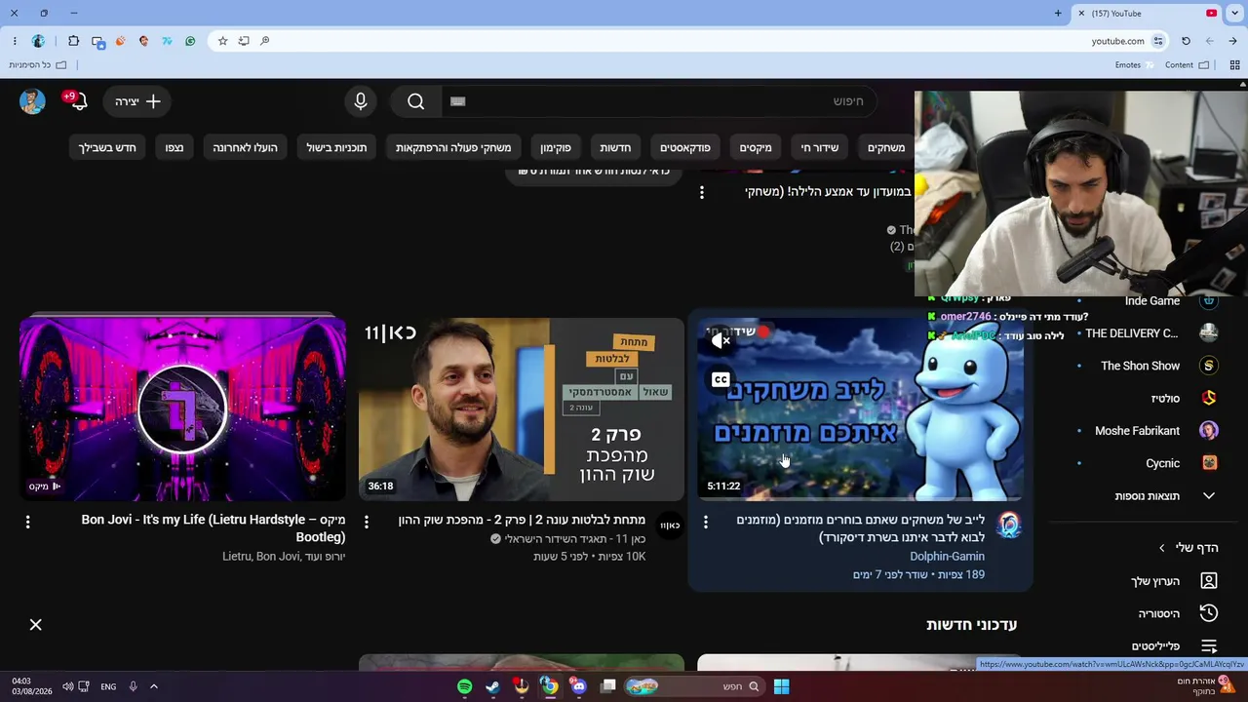The height and width of the screenshot is (702, 1248).
Task: Click the zoom magnifier icon in address bar
Action: tap(264, 41)
